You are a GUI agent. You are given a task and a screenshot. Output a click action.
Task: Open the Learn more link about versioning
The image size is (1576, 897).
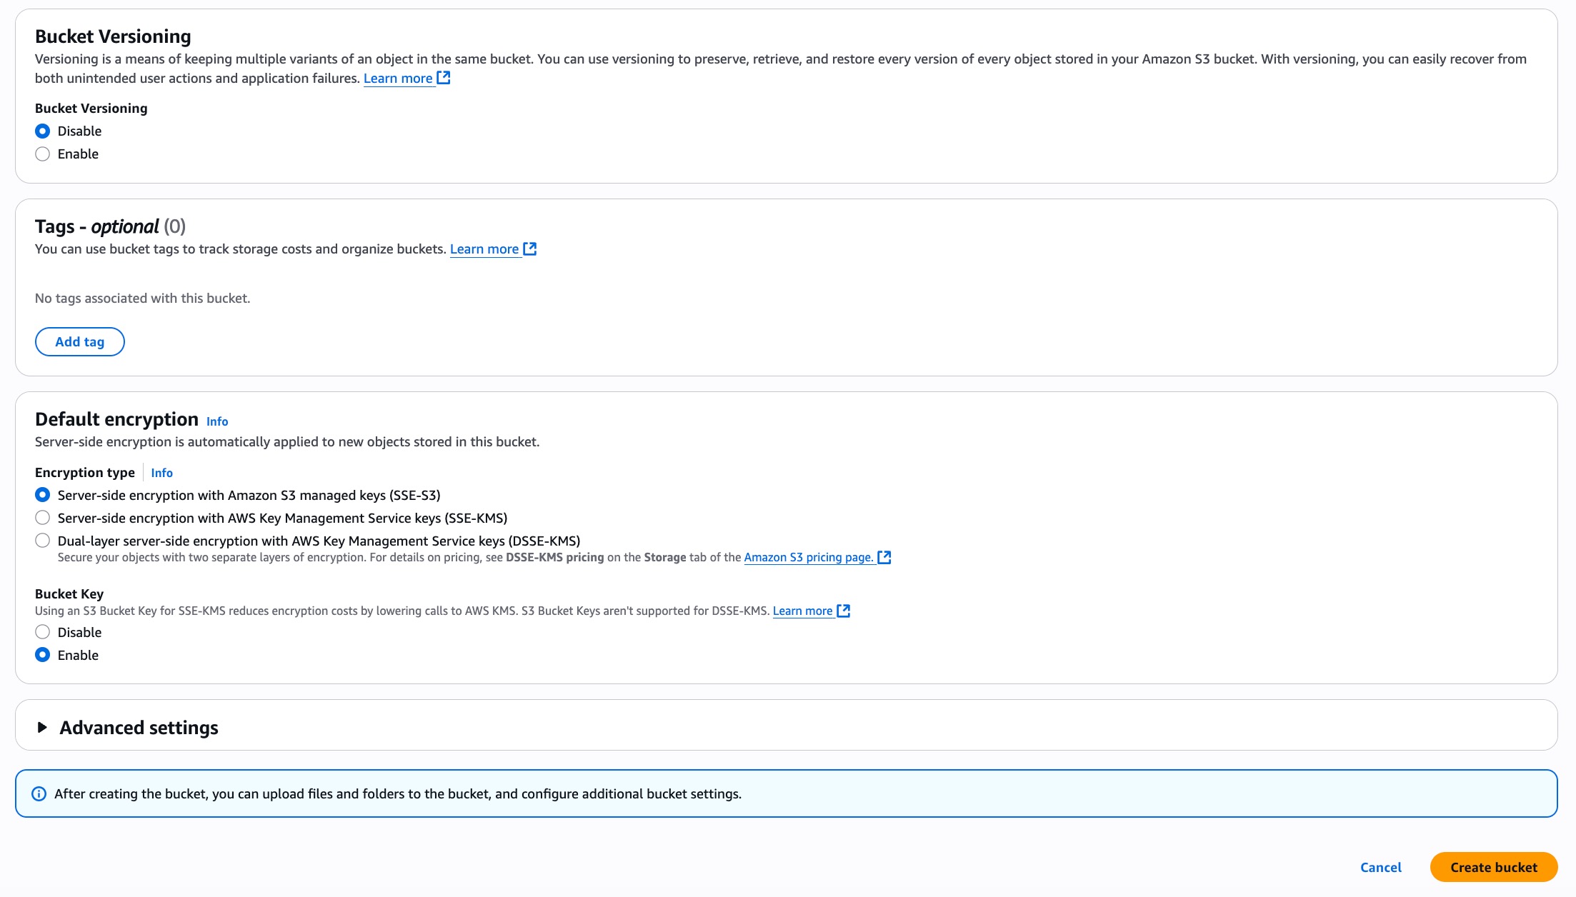pyautogui.click(x=398, y=78)
